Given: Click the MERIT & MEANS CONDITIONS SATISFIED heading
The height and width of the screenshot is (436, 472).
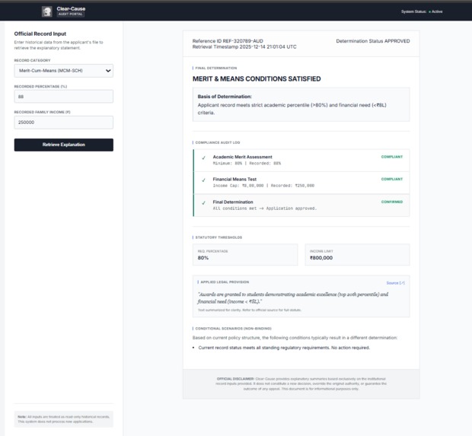Looking at the screenshot, I should click(x=257, y=79).
